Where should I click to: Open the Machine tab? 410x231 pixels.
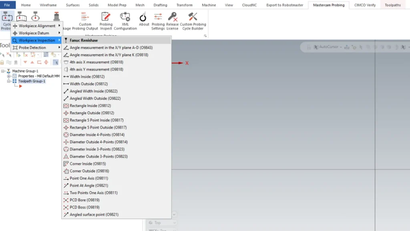(x=209, y=5)
